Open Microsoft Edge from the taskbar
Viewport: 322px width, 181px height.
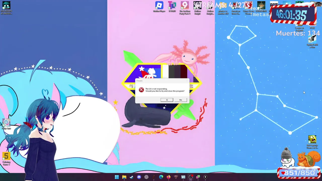[161, 177]
